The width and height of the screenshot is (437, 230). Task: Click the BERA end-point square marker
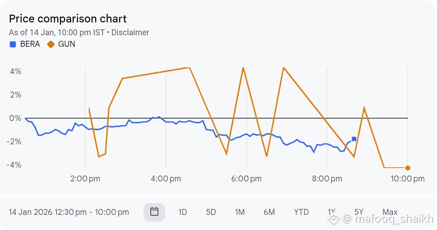pos(354,139)
